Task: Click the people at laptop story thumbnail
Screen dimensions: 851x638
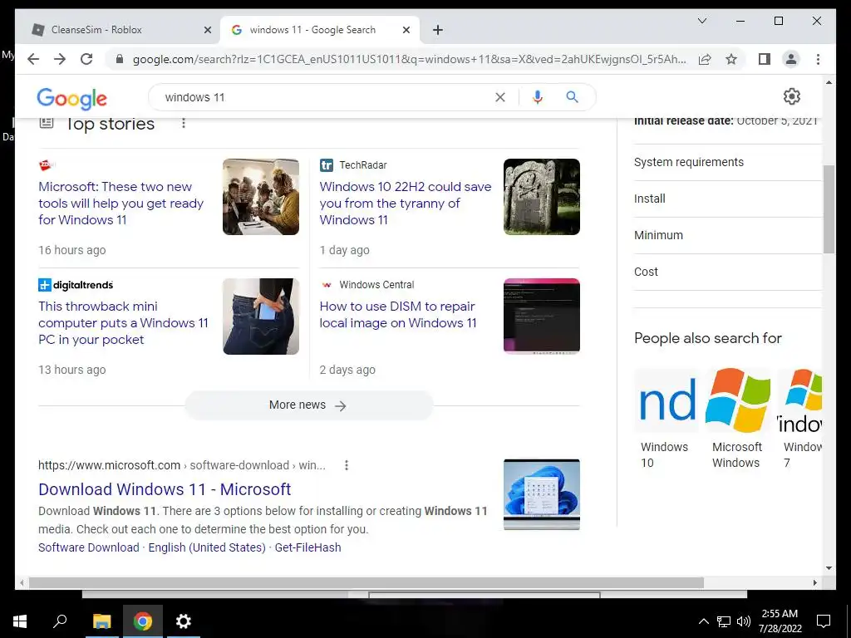Action: 261,197
